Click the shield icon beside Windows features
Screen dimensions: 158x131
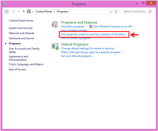coord(91,27)
